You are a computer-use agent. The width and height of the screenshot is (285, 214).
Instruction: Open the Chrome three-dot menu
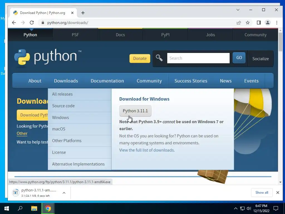coord(277,23)
